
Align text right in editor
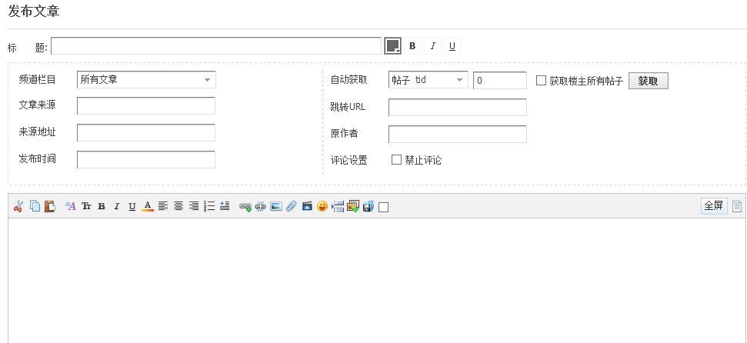193,206
